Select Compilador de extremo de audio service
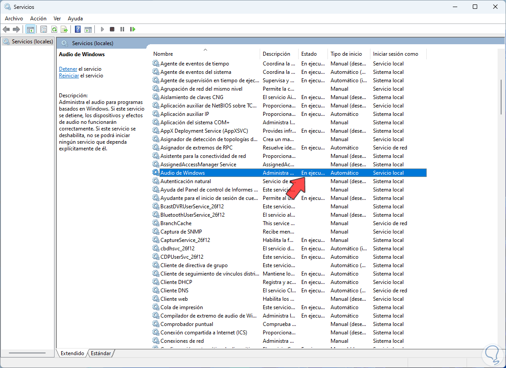506x368 pixels. tap(208, 315)
